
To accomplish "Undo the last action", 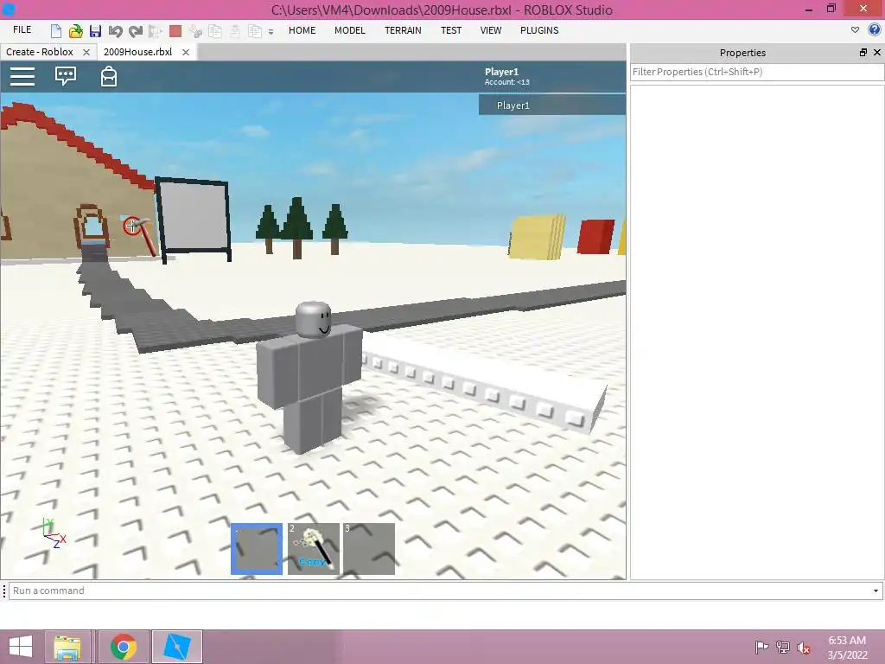I will pyautogui.click(x=115, y=31).
